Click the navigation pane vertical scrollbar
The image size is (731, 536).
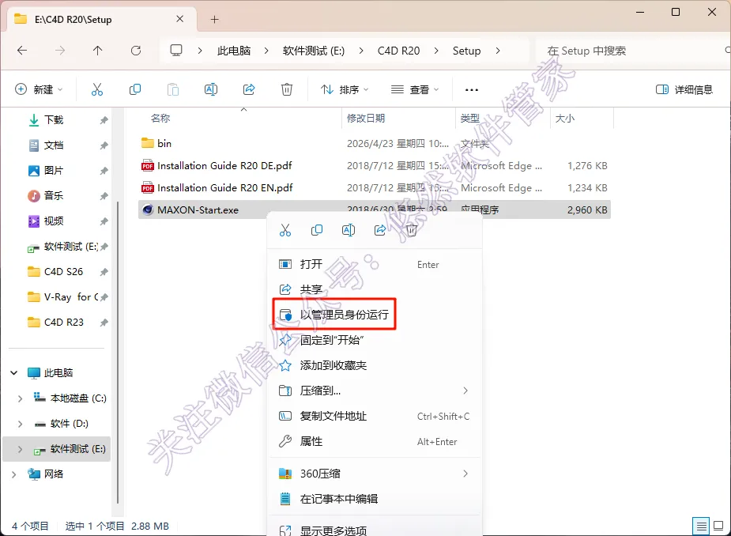118,353
